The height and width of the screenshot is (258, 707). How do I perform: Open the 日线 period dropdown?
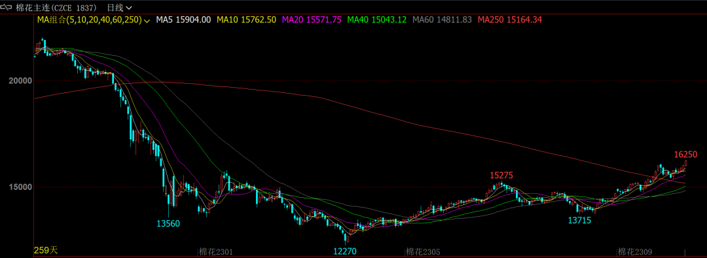[x=120, y=8]
